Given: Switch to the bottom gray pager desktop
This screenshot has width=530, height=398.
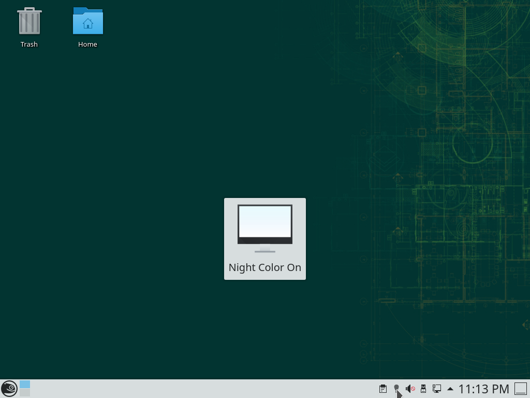Looking at the screenshot, I should pyautogui.click(x=25, y=393).
